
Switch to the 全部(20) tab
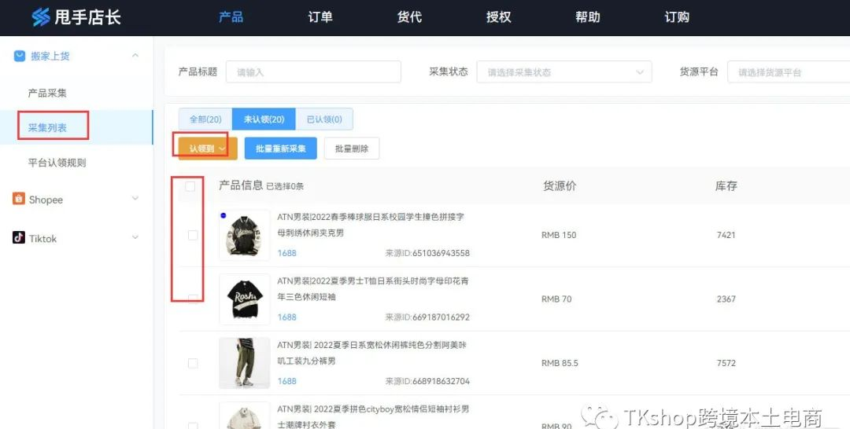(x=205, y=119)
